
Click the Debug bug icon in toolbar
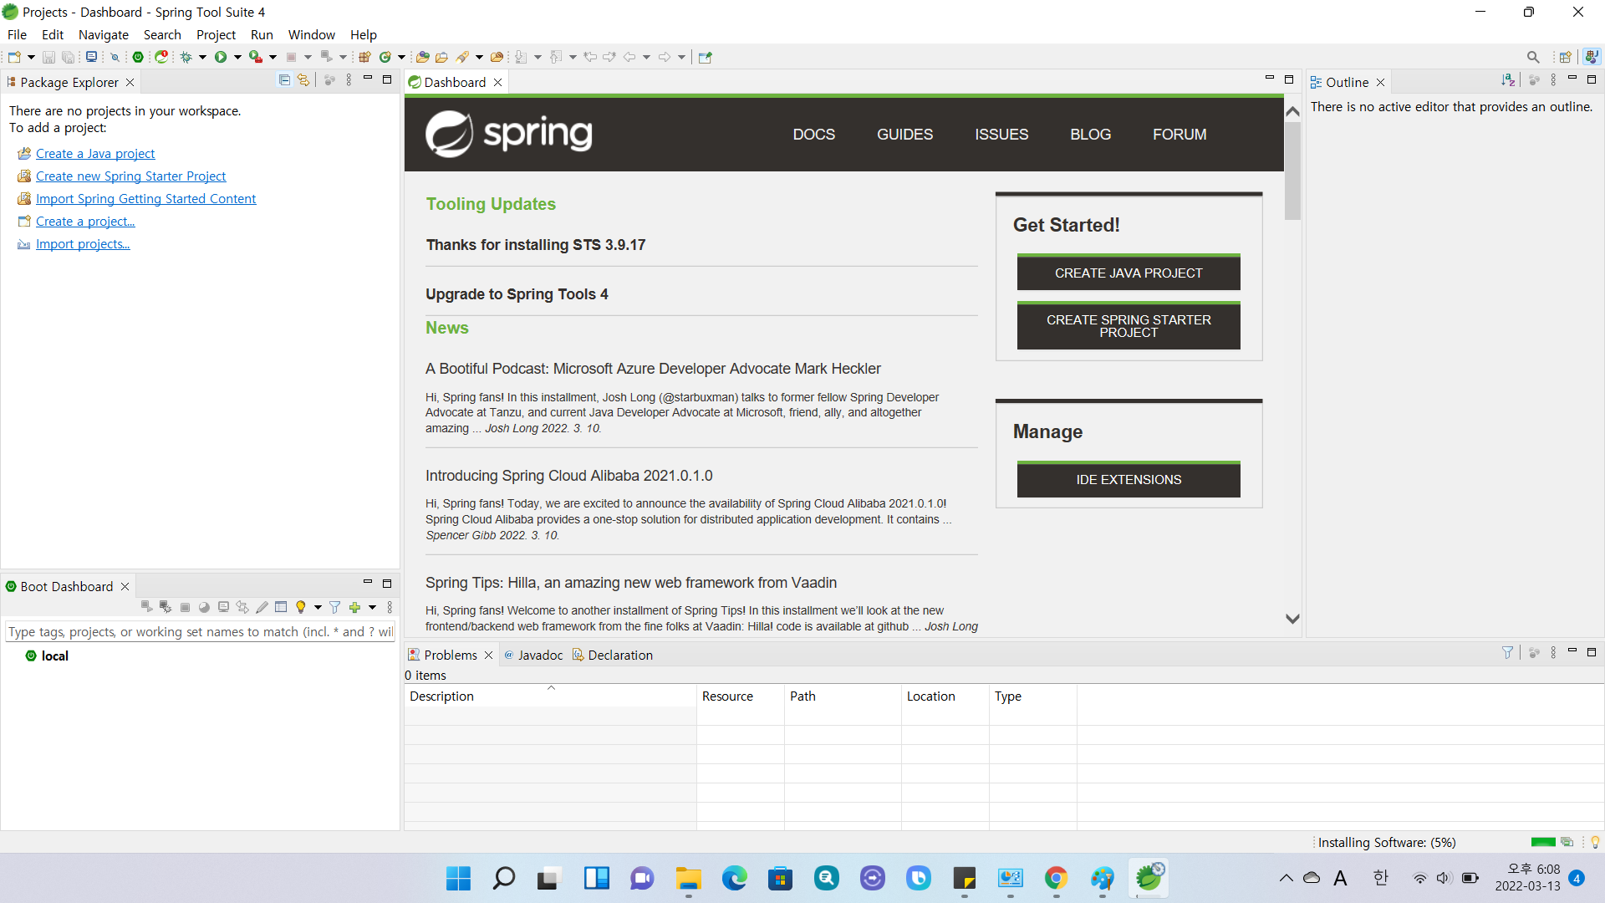tap(186, 57)
